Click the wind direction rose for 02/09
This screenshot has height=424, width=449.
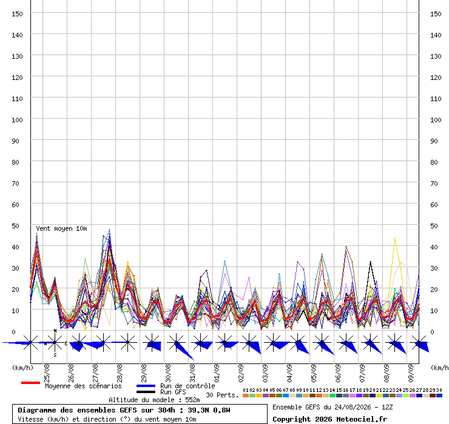(250, 343)
